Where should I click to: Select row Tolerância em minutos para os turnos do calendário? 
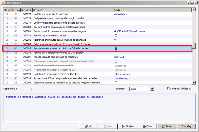[x=97, y=40]
